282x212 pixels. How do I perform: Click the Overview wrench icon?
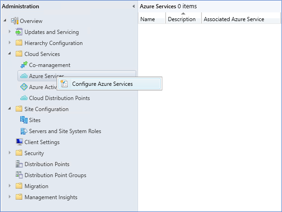[15, 21]
